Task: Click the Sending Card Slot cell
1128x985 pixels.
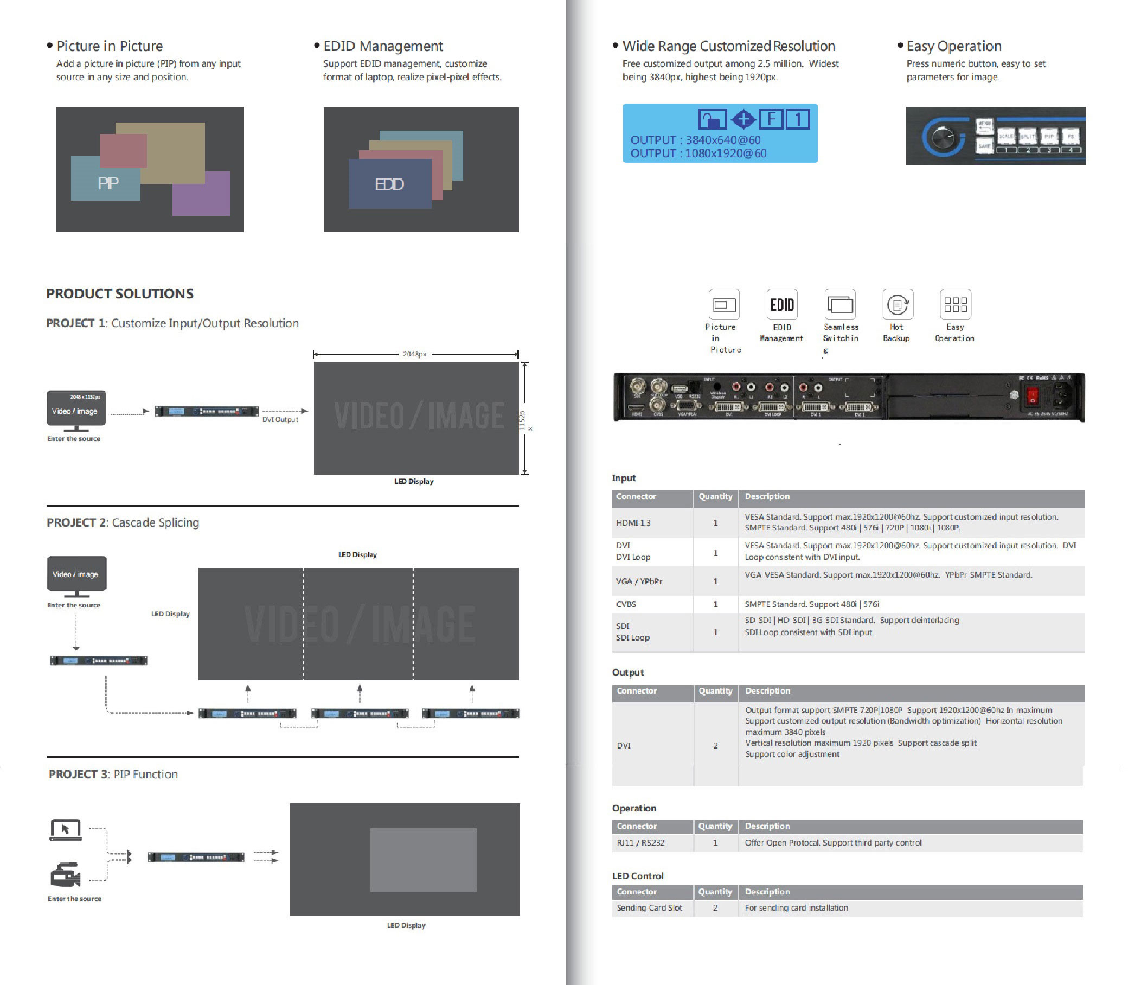Action: coord(653,908)
